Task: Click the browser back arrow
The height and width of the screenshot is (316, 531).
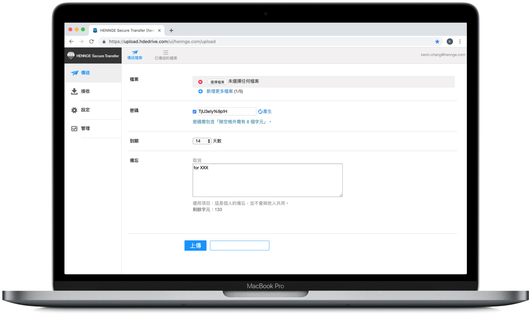Action: (71, 41)
